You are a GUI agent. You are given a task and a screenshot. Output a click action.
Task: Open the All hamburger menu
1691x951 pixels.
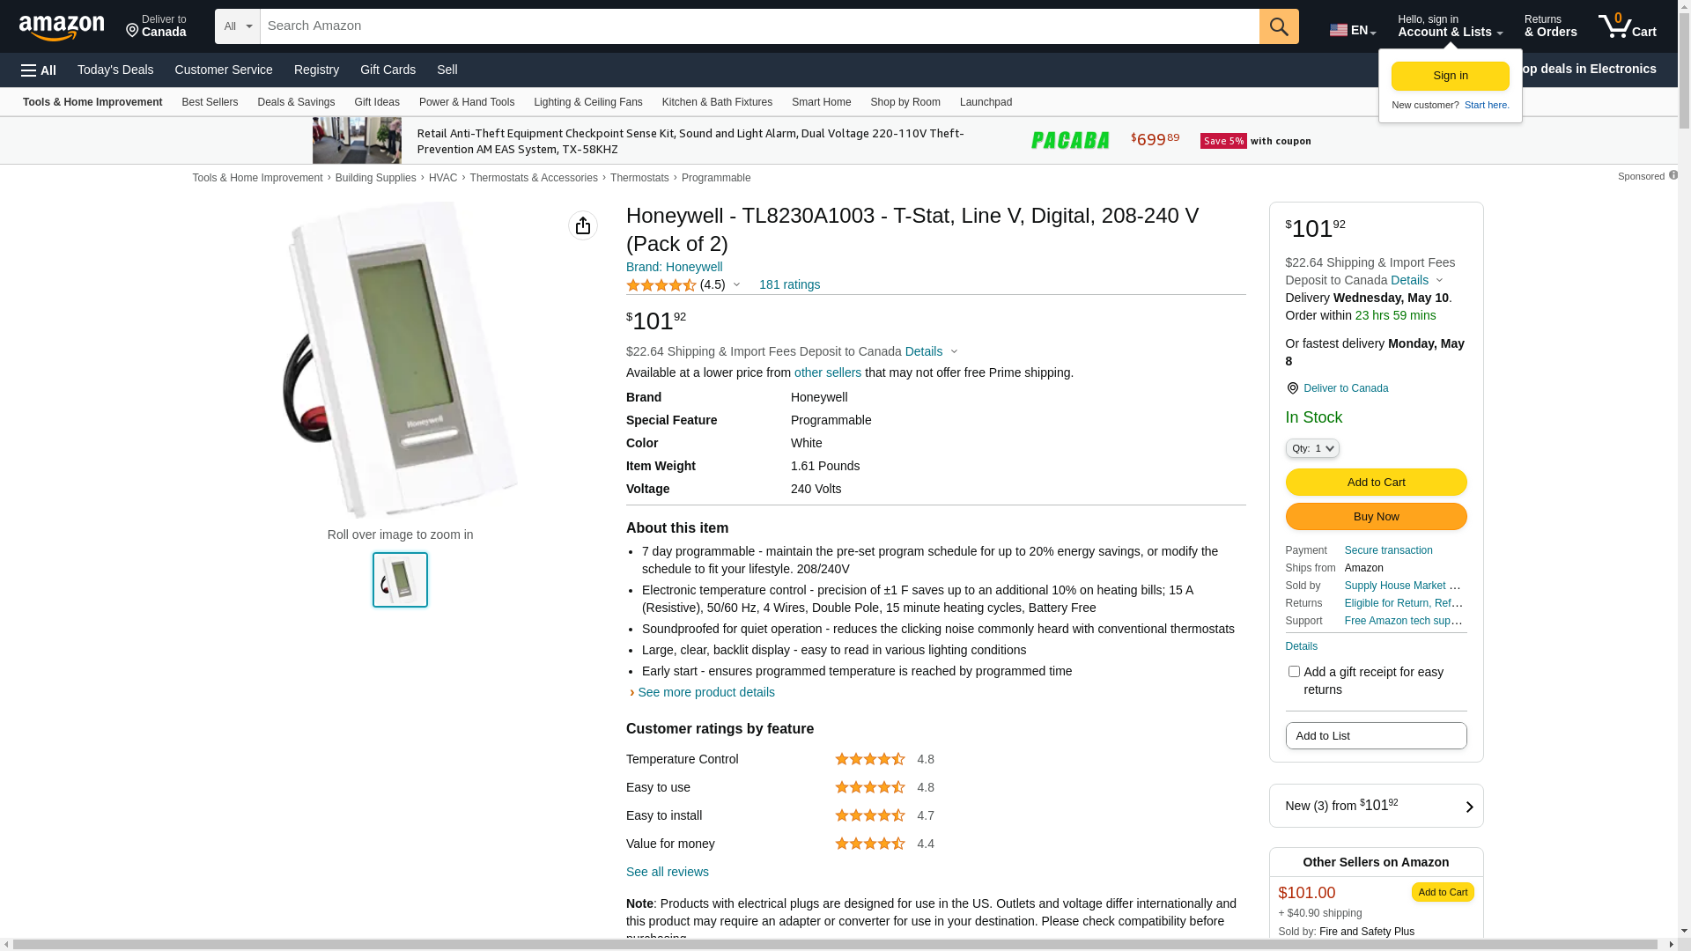click(x=39, y=70)
